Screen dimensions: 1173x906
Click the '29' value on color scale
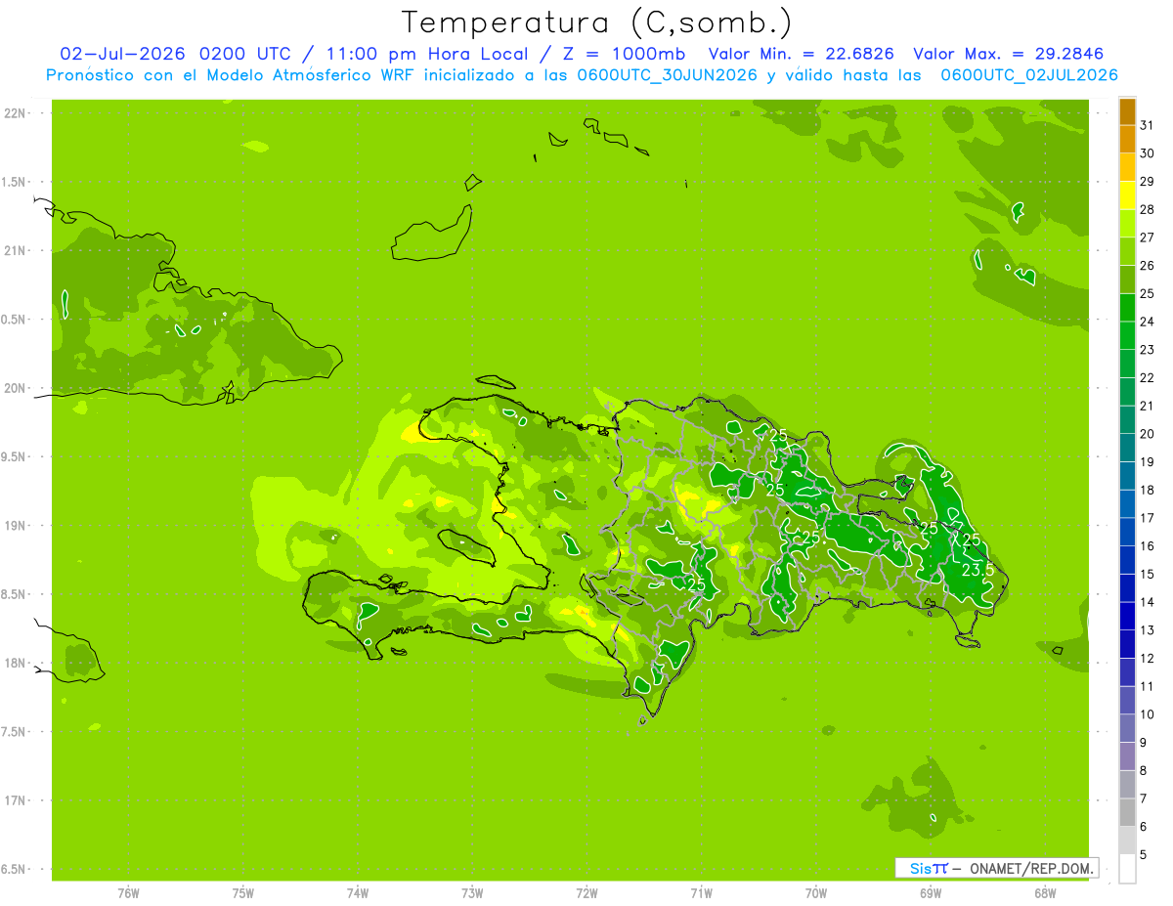pyautogui.click(x=1148, y=182)
